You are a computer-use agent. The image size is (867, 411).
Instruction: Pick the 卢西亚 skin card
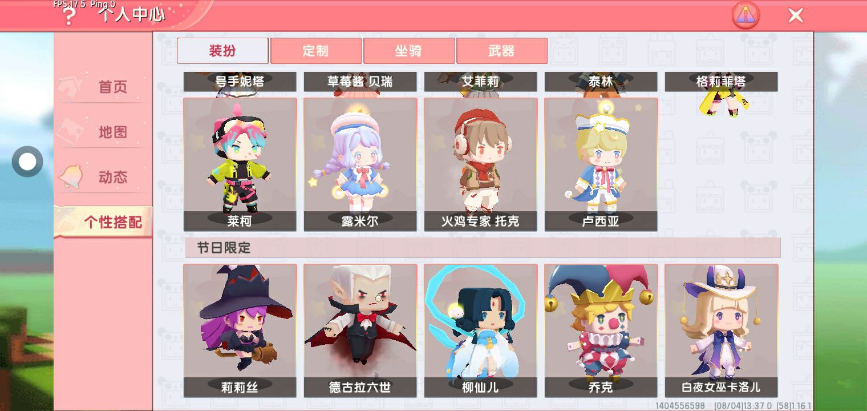[x=601, y=164]
